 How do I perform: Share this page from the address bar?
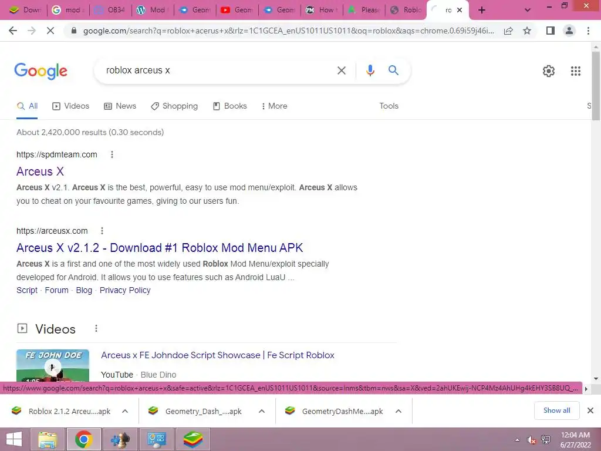pos(508,31)
